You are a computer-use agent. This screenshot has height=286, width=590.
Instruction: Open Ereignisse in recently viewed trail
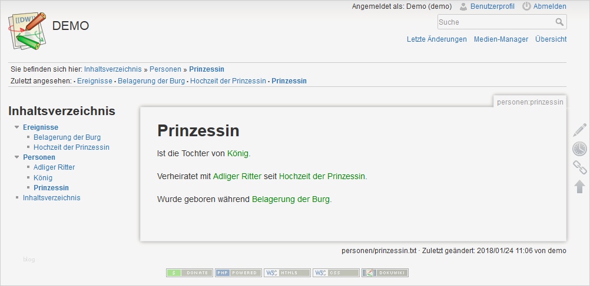pyautogui.click(x=95, y=80)
